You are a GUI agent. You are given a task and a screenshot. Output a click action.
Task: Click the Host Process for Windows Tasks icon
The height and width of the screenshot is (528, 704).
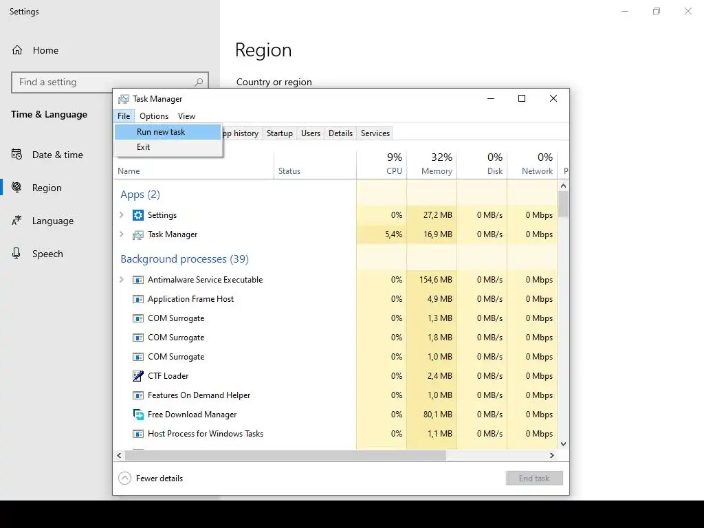tap(137, 434)
